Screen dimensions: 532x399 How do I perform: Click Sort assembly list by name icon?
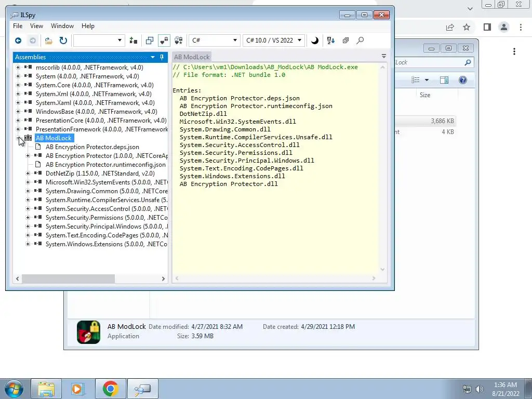click(x=331, y=41)
